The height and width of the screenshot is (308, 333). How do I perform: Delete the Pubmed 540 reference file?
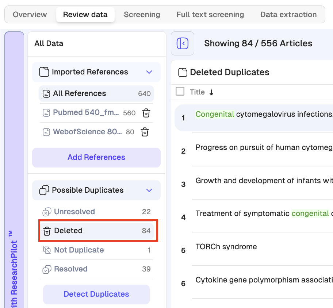pyautogui.click(x=146, y=113)
